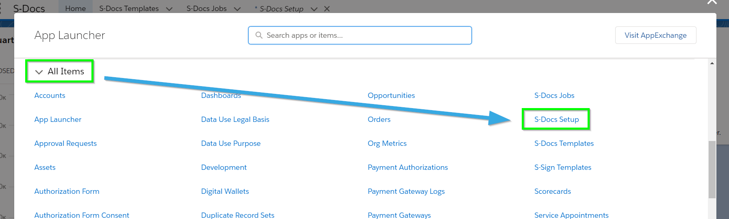Click the search magnifier icon in App Launcher
The image size is (729, 219).
click(259, 35)
